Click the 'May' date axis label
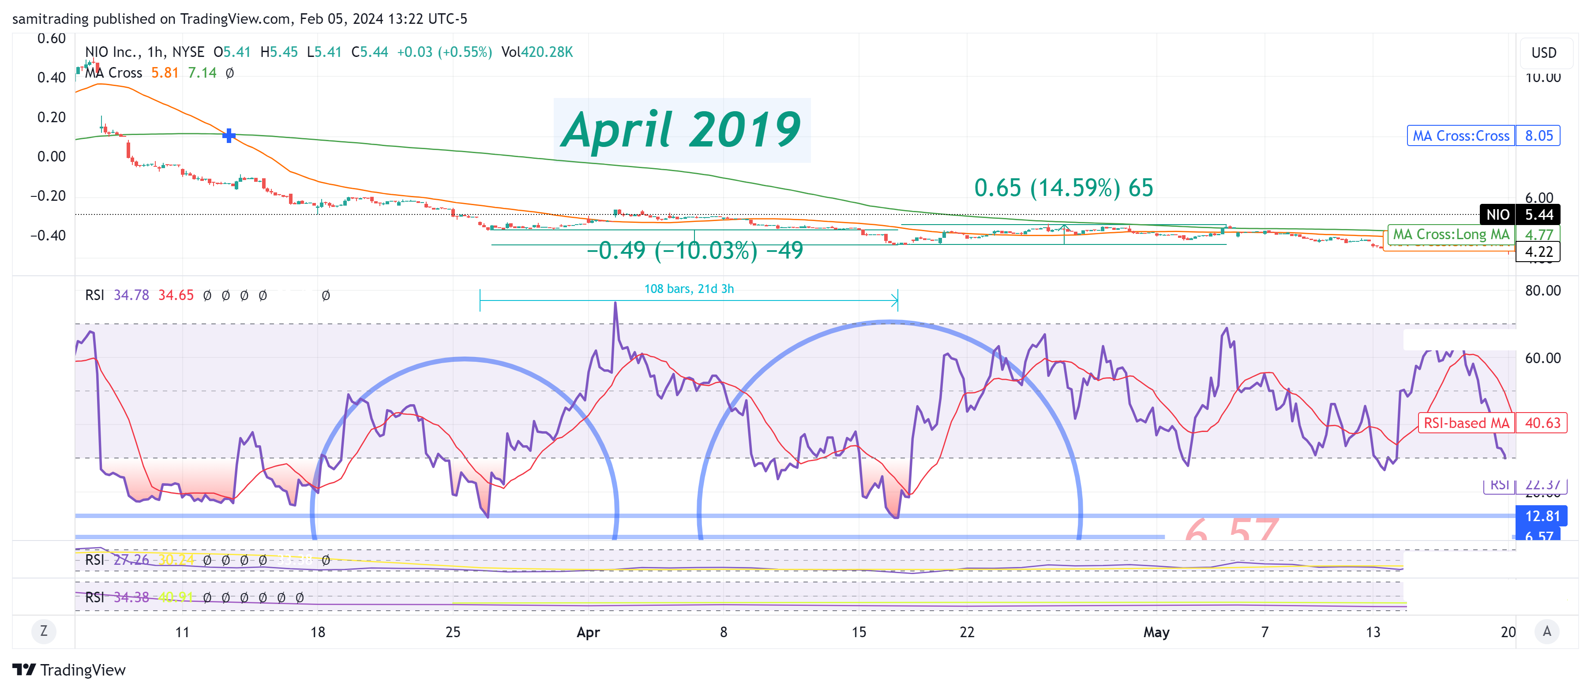The width and height of the screenshot is (1591, 691). tap(1156, 632)
